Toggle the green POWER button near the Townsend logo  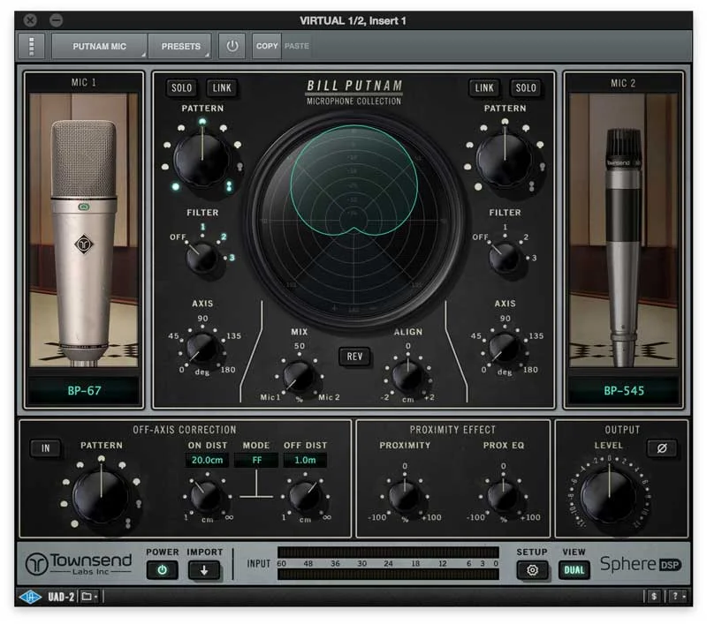pos(162,570)
